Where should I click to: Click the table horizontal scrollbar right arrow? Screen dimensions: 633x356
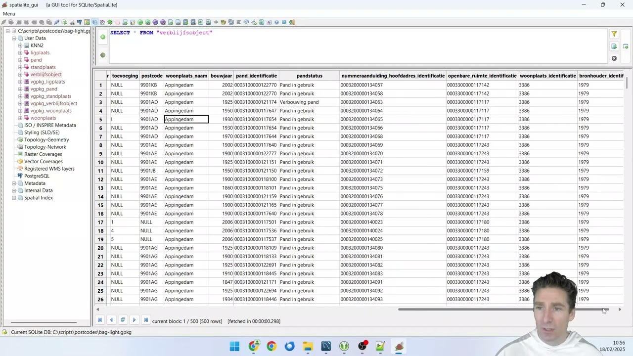click(x=620, y=310)
